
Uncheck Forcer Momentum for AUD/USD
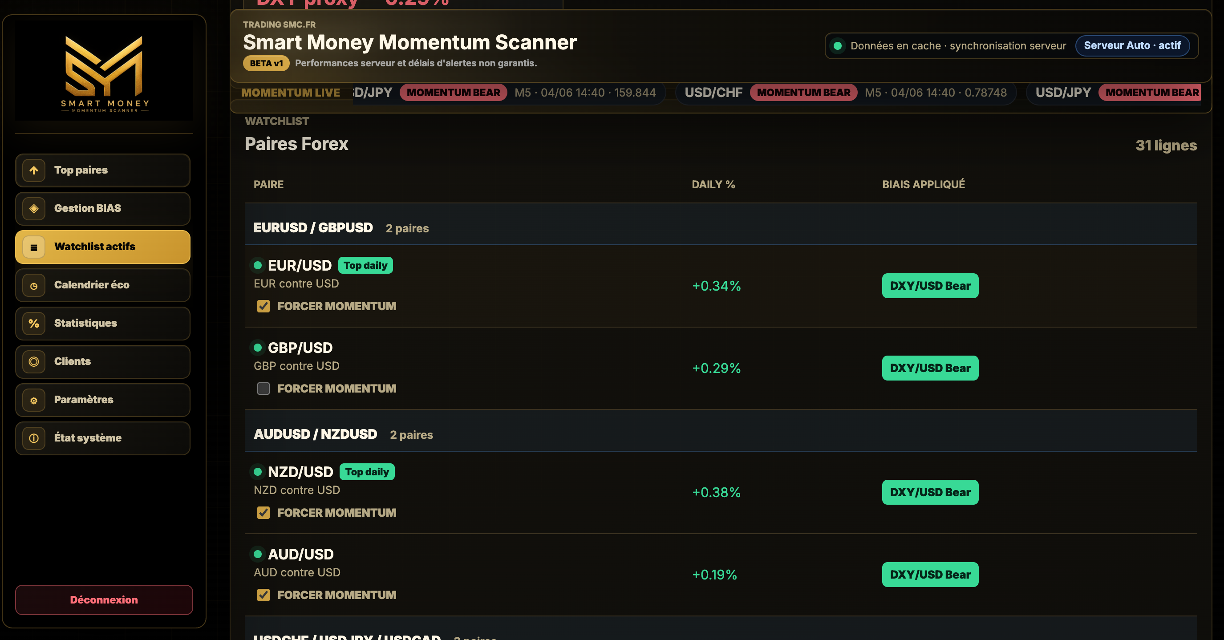[x=263, y=595]
